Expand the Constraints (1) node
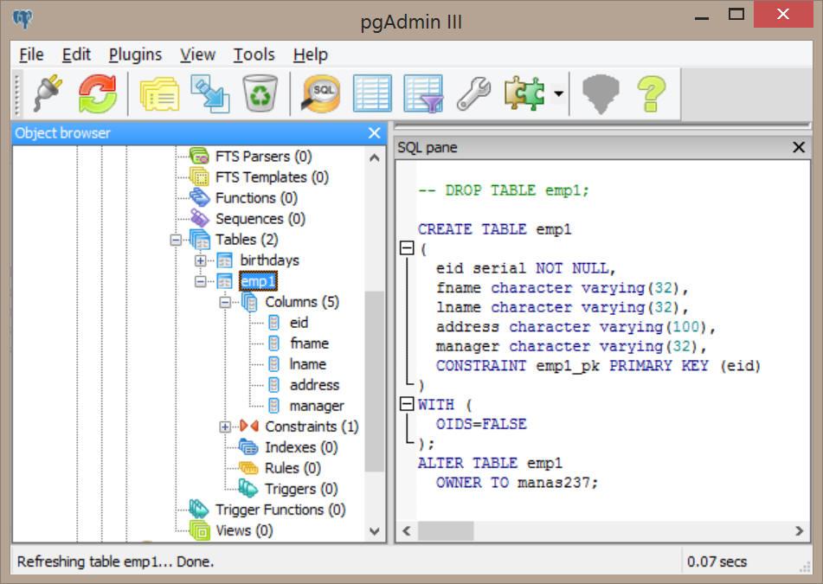 (x=225, y=427)
